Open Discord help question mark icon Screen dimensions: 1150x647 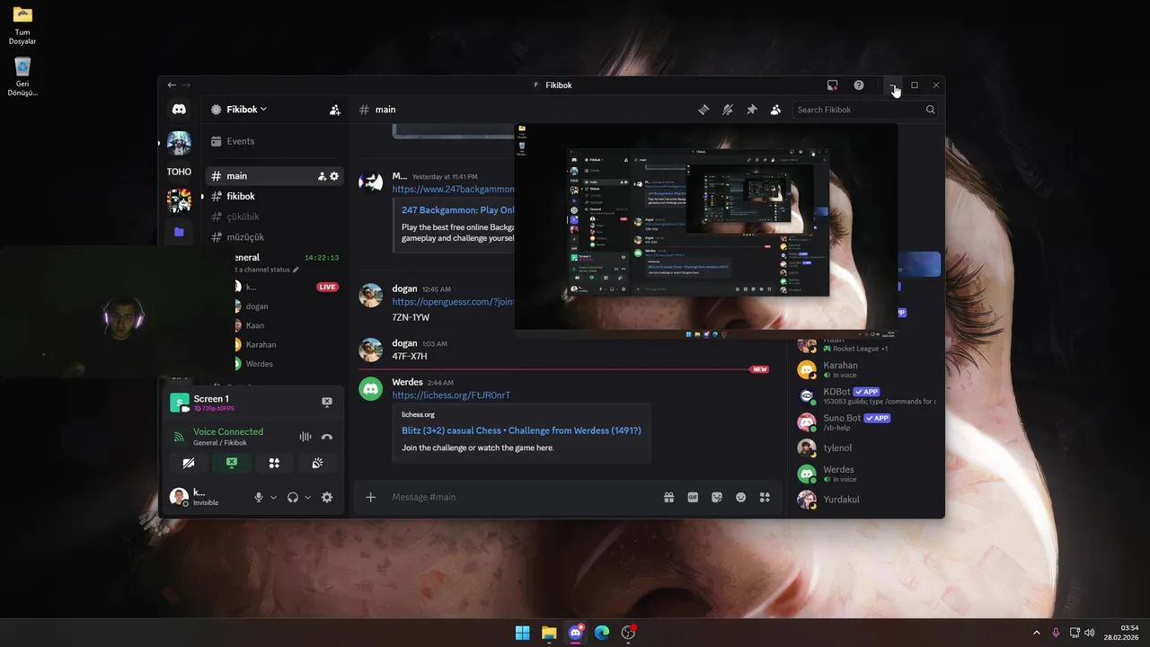point(859,85)
